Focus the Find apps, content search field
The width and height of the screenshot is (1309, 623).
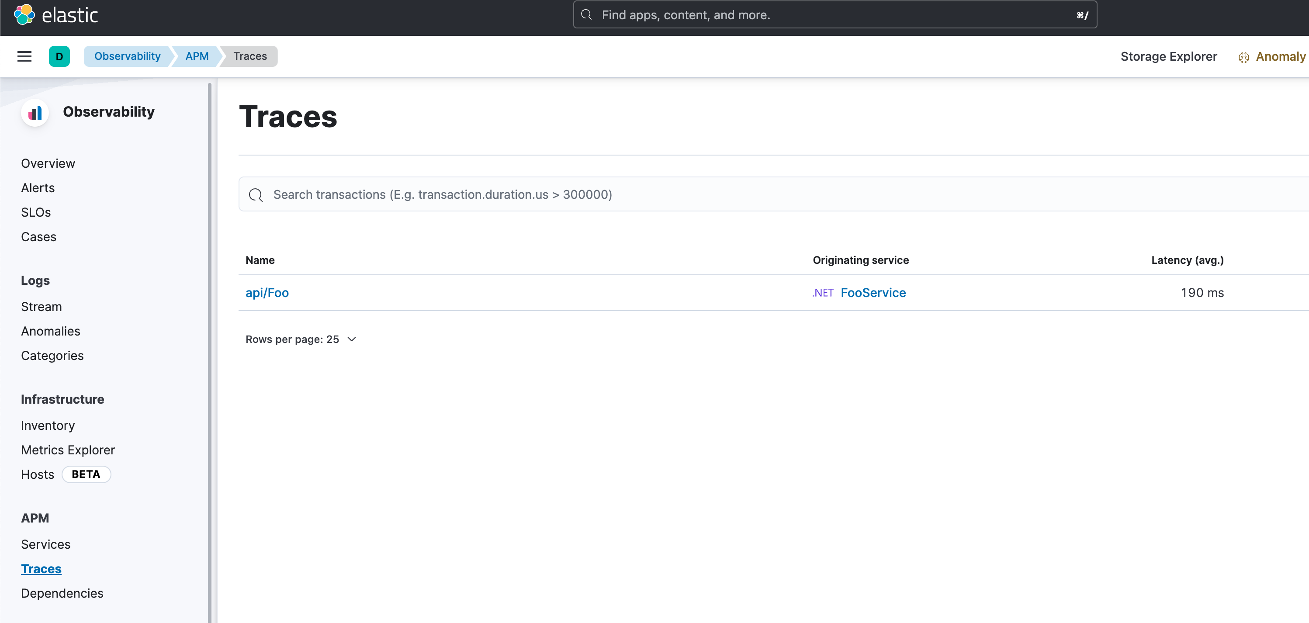[835, 15]
